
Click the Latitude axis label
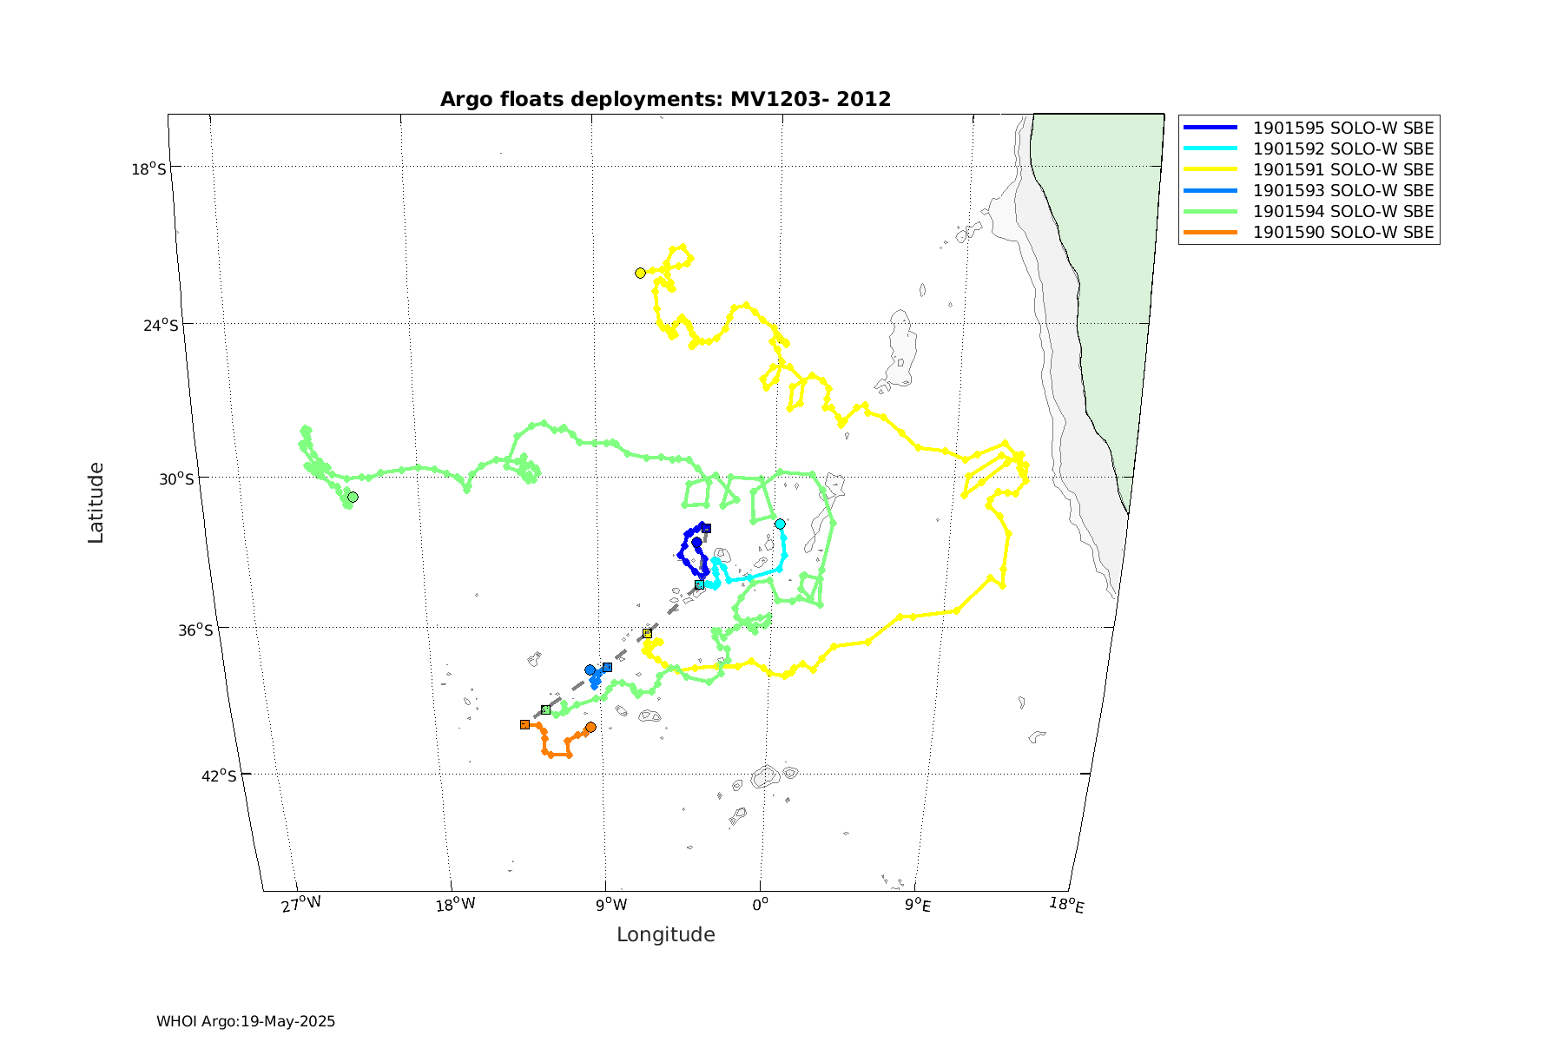coord(96,503)
